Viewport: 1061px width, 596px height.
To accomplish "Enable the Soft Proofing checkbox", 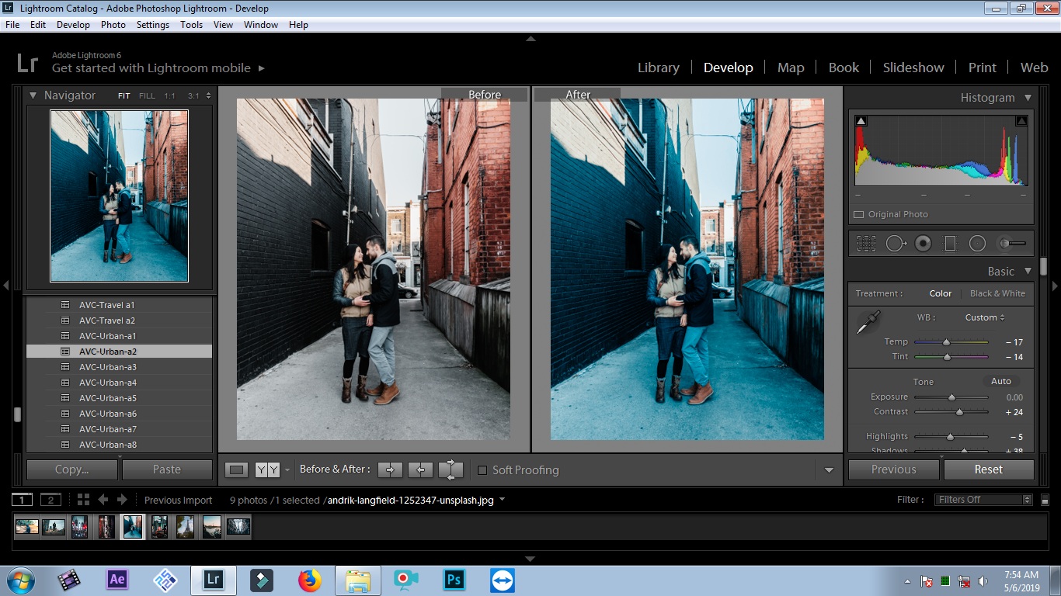I will [x=482, y=470].
